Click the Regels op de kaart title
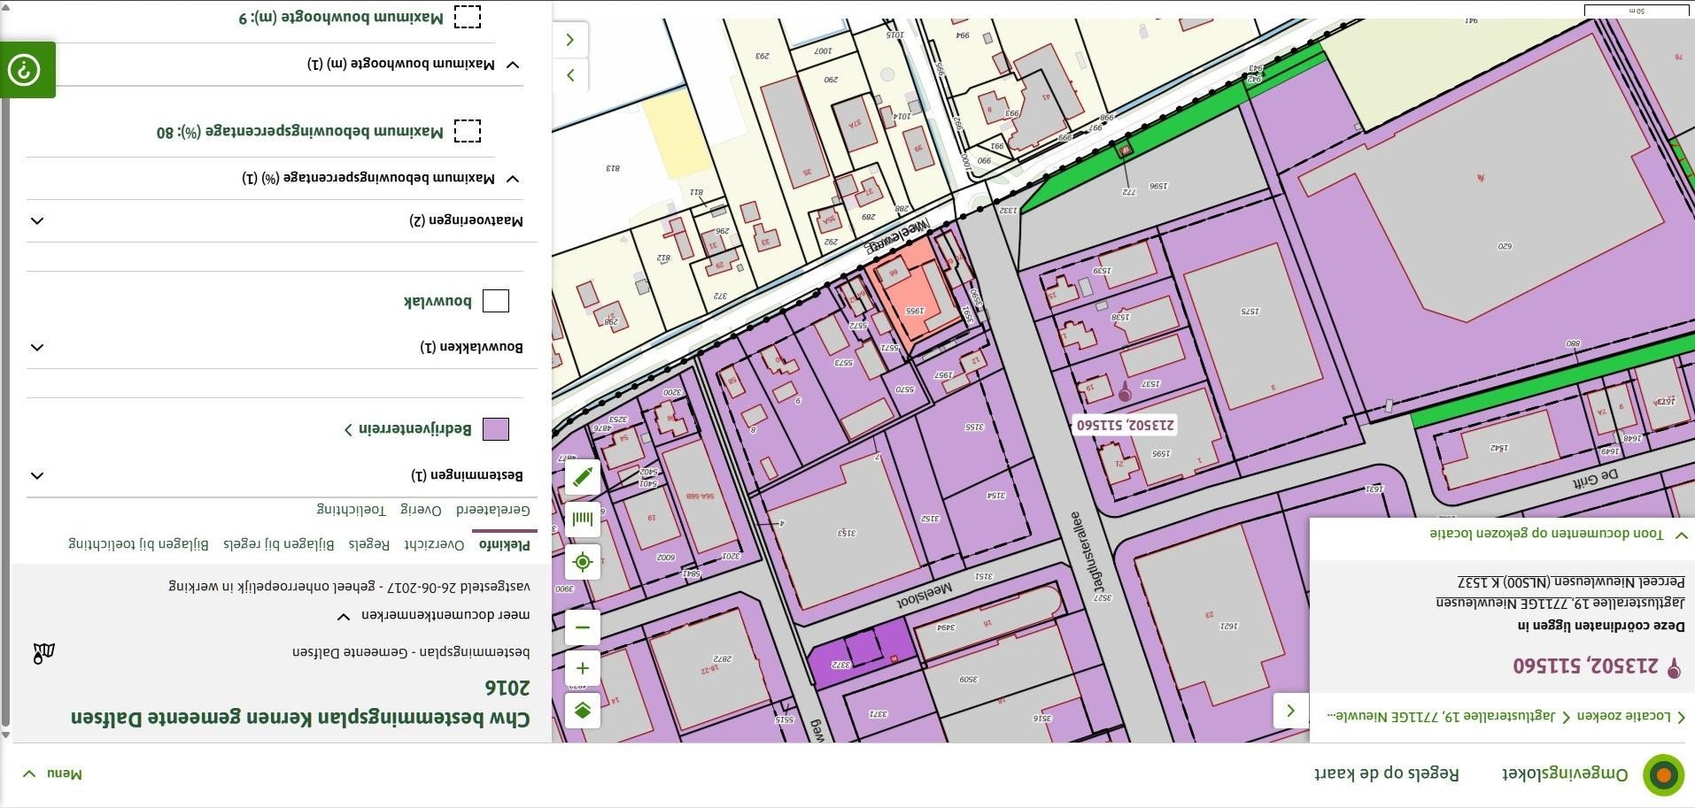 1387,773
